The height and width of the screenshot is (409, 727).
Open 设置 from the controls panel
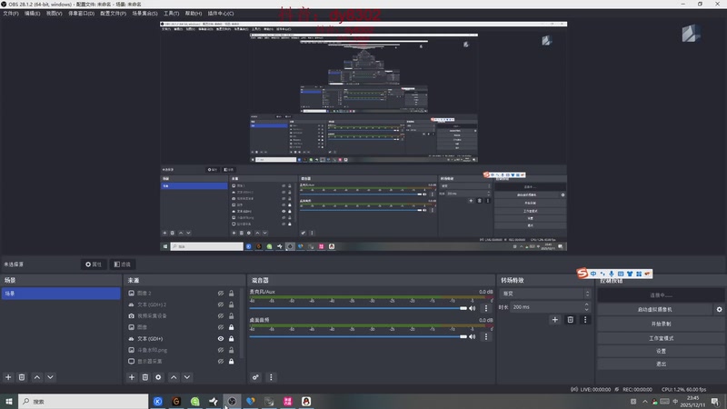click(661, 351)
